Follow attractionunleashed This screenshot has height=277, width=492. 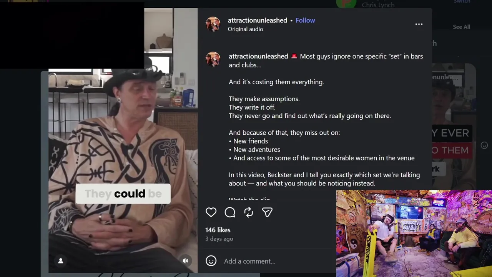(x=305, y=20)
